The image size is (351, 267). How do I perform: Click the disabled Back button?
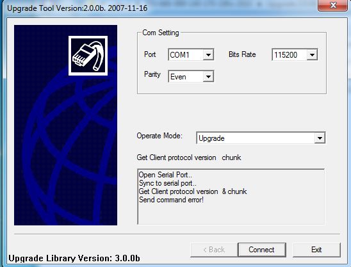[214, 250]
